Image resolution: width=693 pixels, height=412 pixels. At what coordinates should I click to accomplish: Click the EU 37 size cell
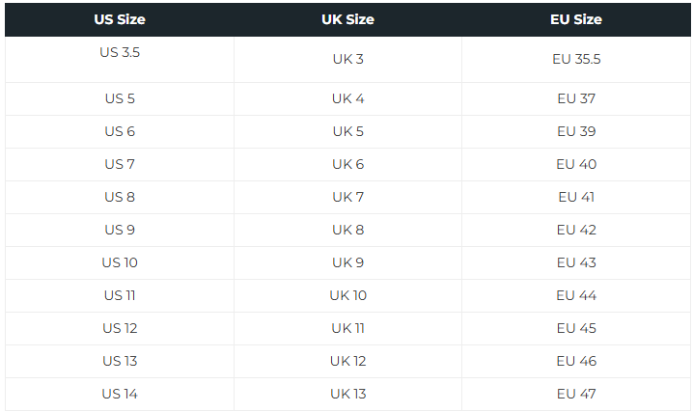coord(576,98)
